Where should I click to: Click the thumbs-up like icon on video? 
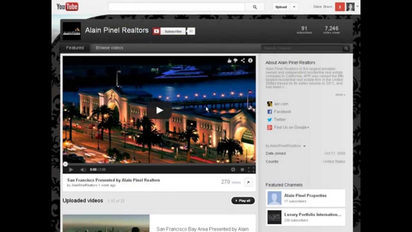coord(229,61)
